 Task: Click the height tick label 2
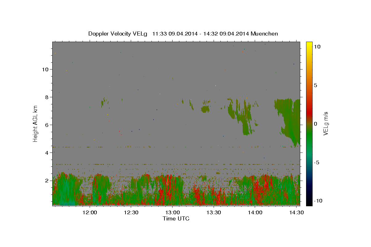tap(47, 181)
